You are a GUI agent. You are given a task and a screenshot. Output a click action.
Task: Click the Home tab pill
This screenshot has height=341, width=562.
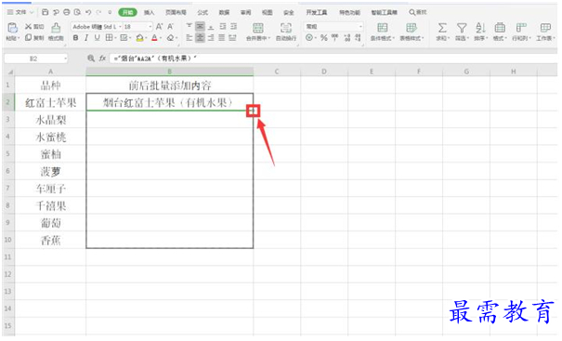pos(127,12)
